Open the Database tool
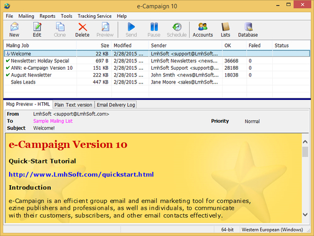The image size is (314, 236). click(248, 30)
